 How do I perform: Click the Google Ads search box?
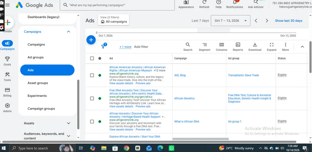(x=117, y=5)
